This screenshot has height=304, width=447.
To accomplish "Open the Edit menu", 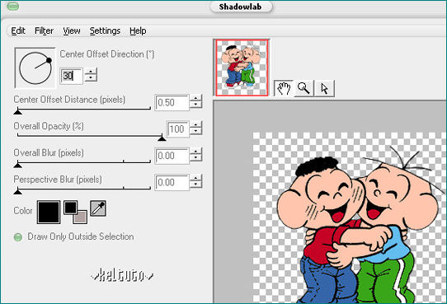I will click(x=18, y=30).
